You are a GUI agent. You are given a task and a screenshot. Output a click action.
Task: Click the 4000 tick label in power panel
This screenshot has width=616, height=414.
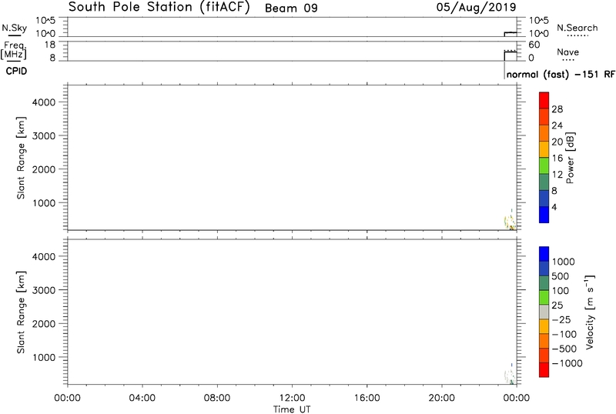pyautogui.click(x=44, y=102)
